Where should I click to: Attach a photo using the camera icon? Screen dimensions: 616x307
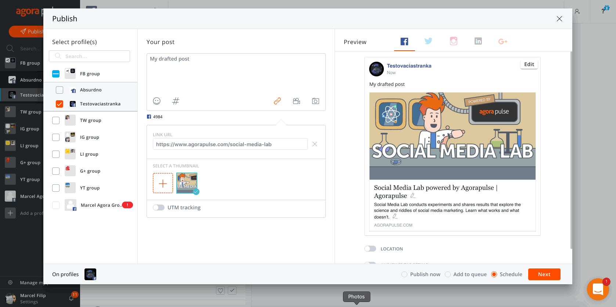(x=316, y=101)
